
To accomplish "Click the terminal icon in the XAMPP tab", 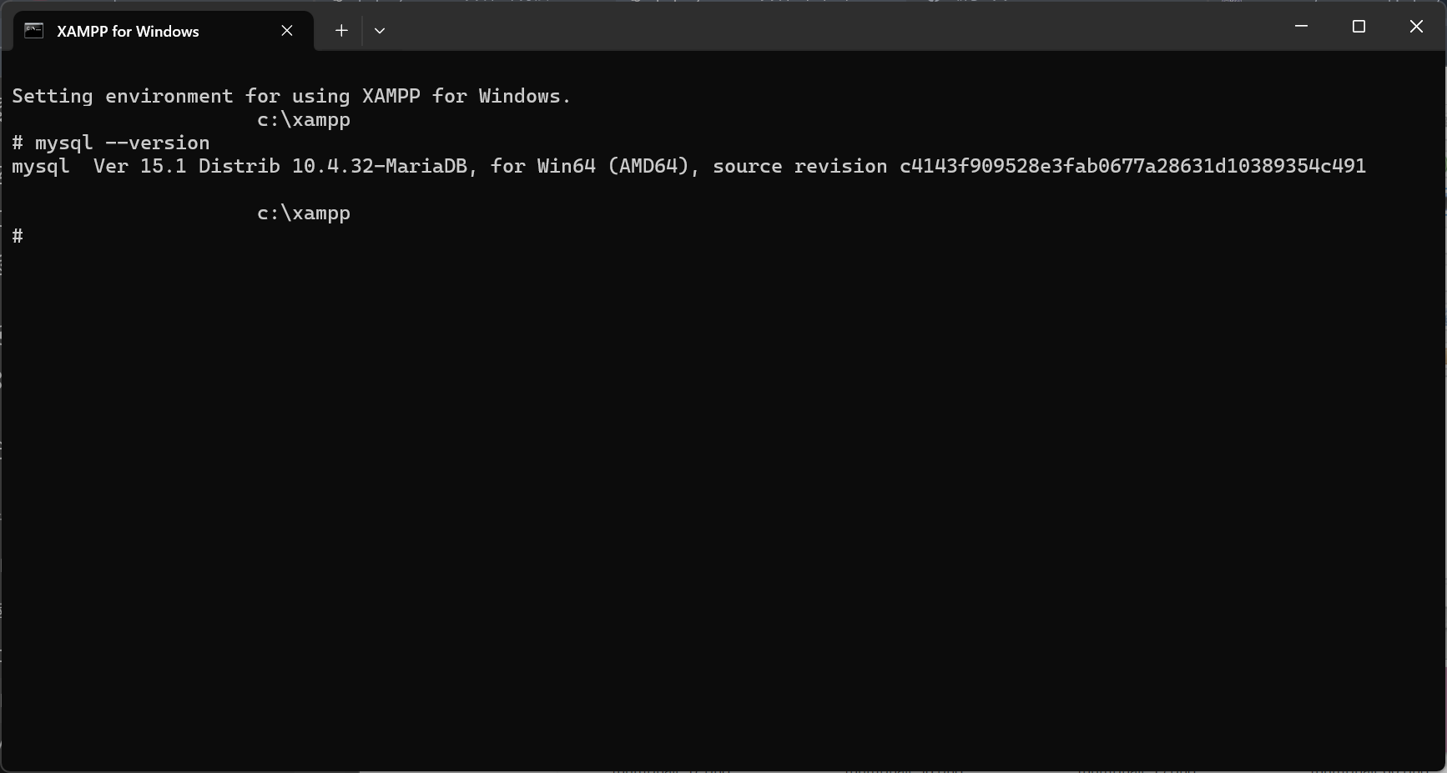I will (33, 31).
